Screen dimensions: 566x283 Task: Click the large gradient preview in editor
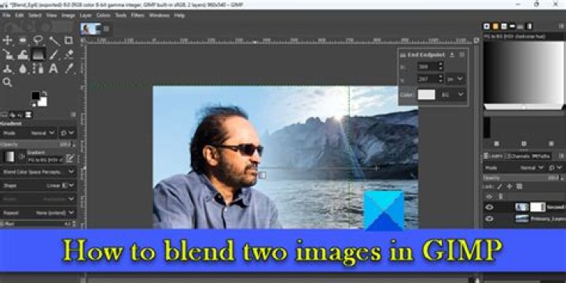(x=524, y=72)
